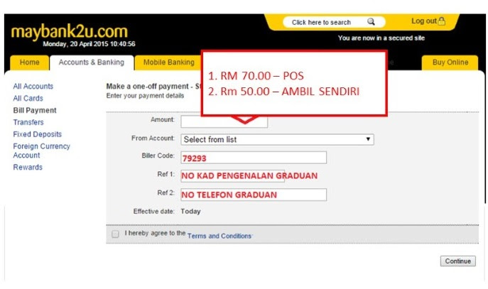Viewport: 488px width, 289px height.
Task: Go to Transfers in the sidebar
Action: pyautogui.click(x=28, y=122)
